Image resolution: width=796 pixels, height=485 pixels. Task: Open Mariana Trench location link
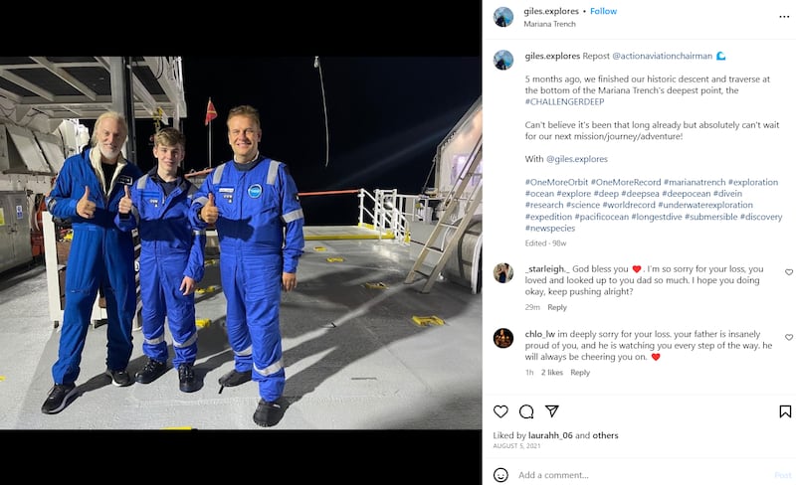point(551,24)
